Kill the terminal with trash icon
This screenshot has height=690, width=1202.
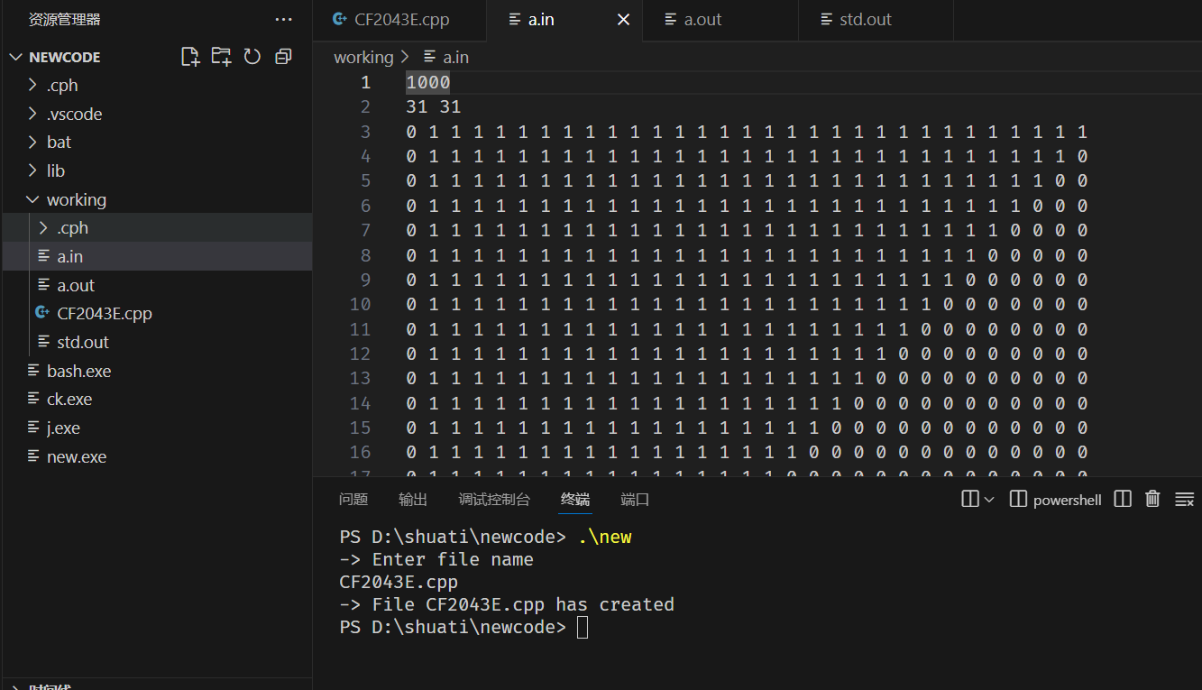pyautogui.click(x=1152, y=499)
